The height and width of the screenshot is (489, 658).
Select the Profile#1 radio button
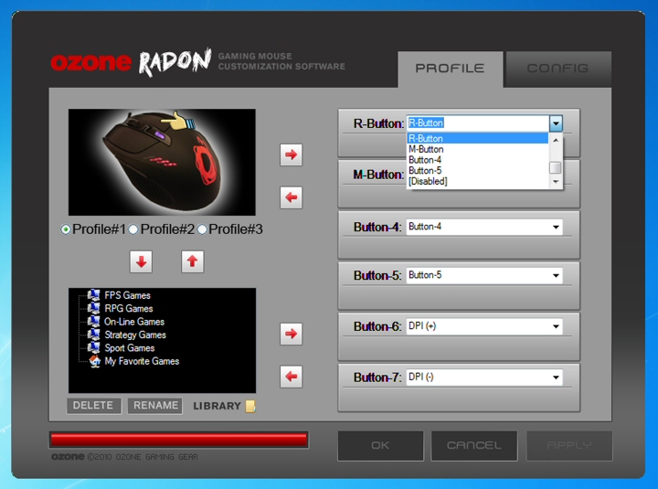point(66,229)
